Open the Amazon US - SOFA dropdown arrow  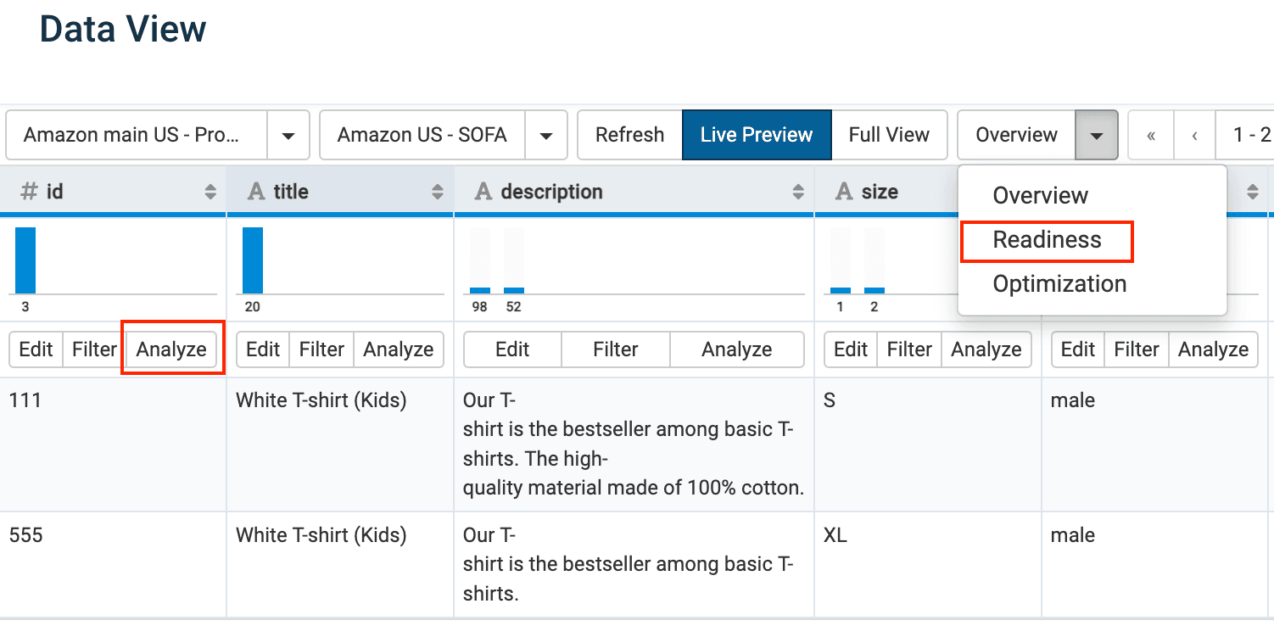(546, 135)
